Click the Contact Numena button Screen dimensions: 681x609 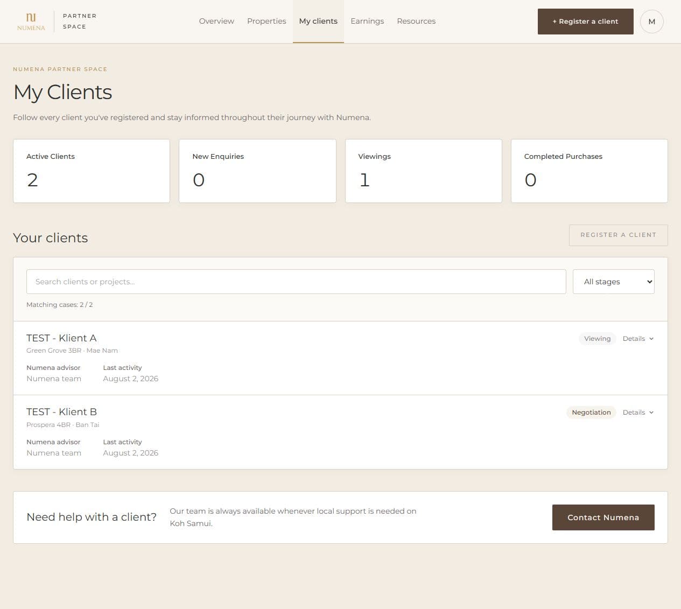[603, 517]
